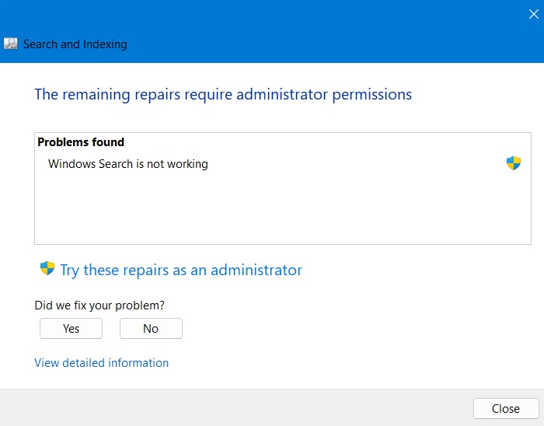
Task: Click the 'Problems found' heading
Action: click(x=81, y=142)
